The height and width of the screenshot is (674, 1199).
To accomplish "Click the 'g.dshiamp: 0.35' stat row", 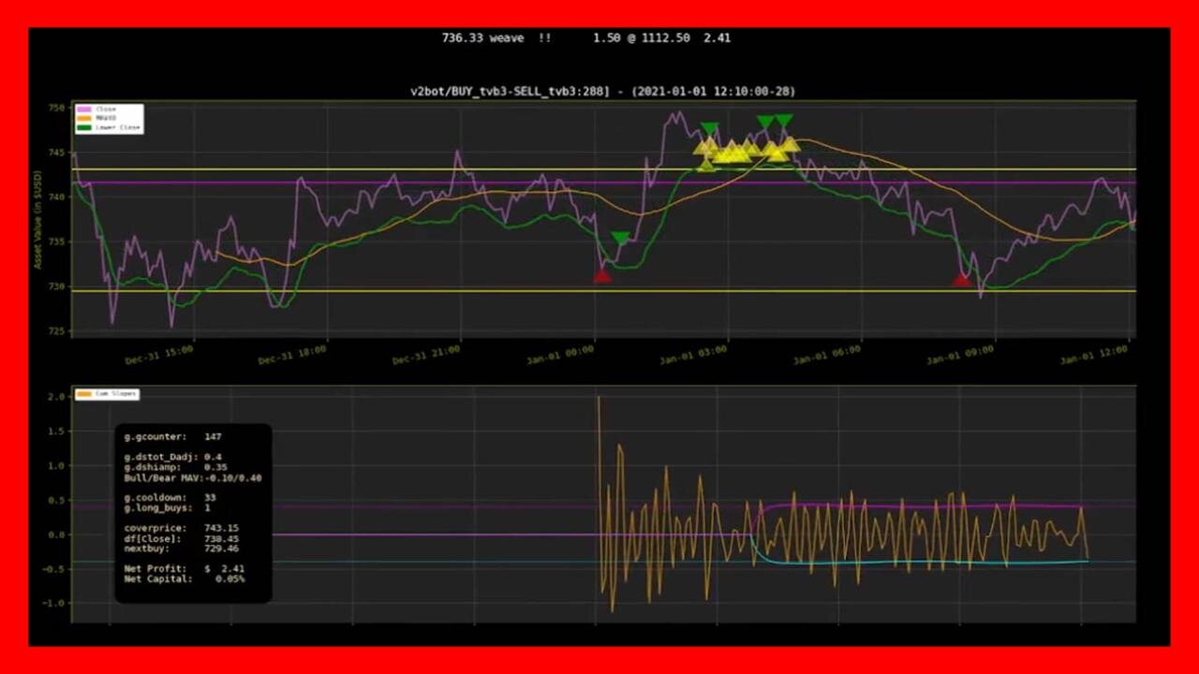I will click(x=176, y=467).
